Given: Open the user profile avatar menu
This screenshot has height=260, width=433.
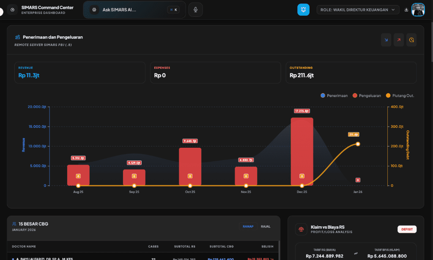Looking at the screenshot, I should pyautogui.click(x=418, y=10).
